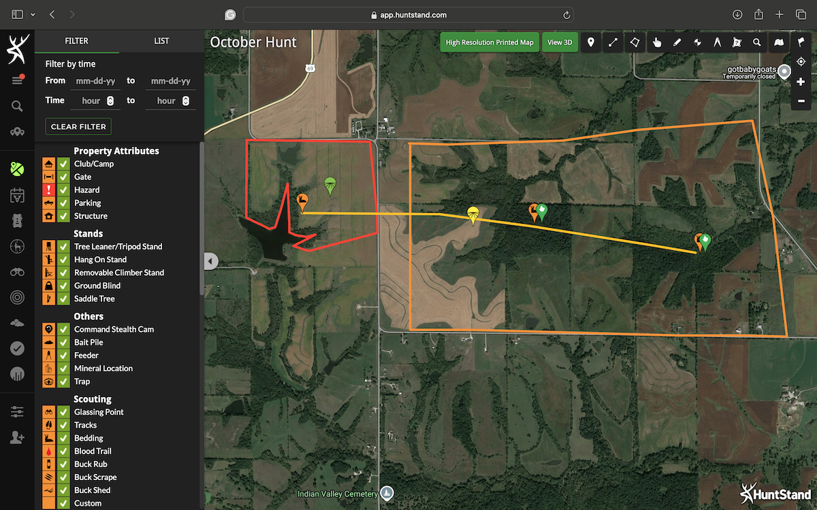Open the binoculars sidebar icon

pyautogui.click(x=17, y=272)
